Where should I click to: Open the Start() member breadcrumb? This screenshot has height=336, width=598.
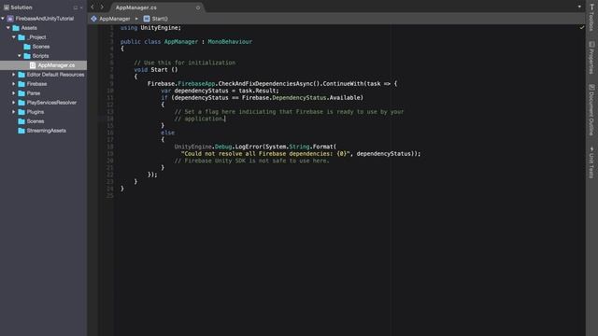coord(160,19)
